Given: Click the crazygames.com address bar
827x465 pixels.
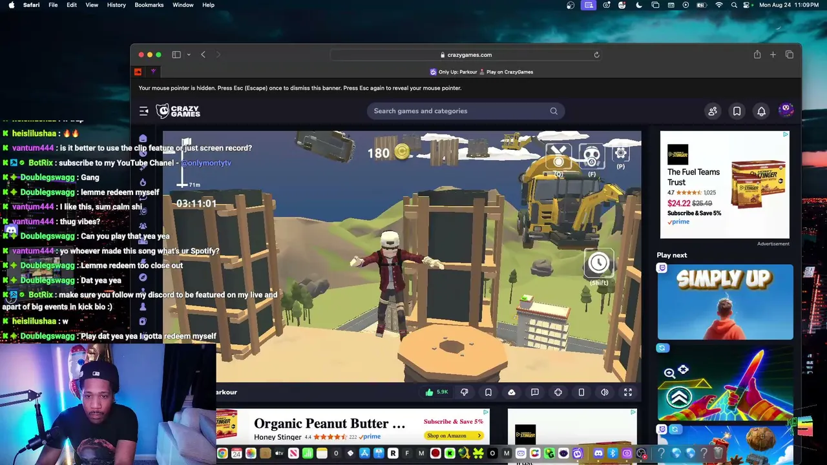Looking at the screenshot, I should click(466, 55).
